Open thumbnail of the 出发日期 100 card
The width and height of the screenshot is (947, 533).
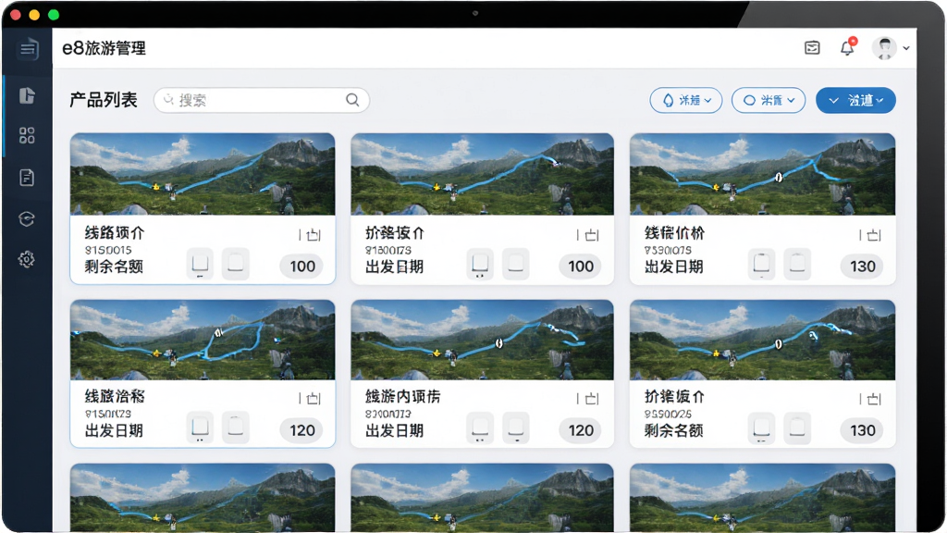(482, 174)
